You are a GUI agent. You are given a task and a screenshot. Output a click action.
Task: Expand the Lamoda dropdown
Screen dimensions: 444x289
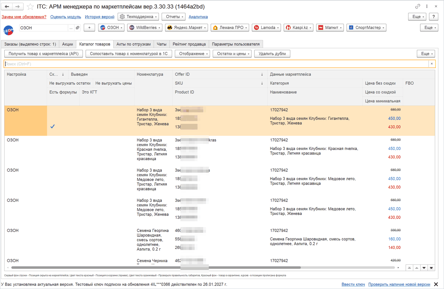click(x=267, y=28)
